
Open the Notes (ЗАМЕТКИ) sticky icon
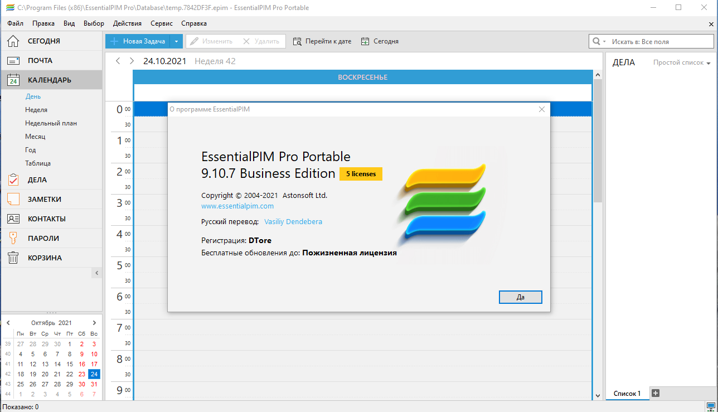(x=13, y=199)
